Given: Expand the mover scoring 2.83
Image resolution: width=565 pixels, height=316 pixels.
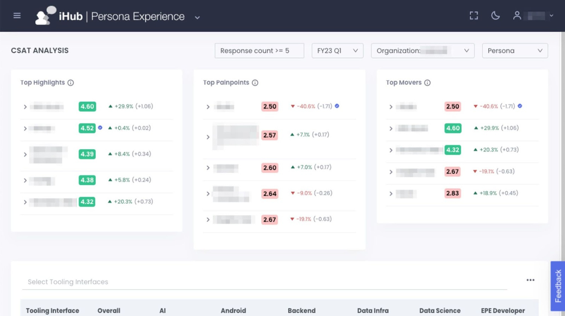Looking at the screenshot, I should pos(391,193).
